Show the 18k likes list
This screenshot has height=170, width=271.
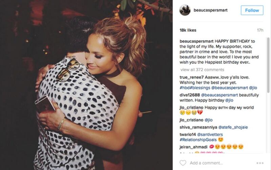click(x=188, y=30)
